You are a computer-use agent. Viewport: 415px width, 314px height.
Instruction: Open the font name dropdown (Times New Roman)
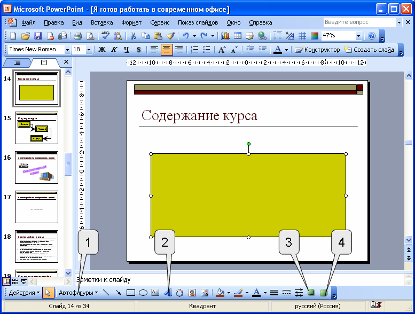pyautogui.click(x=67, y=50)
